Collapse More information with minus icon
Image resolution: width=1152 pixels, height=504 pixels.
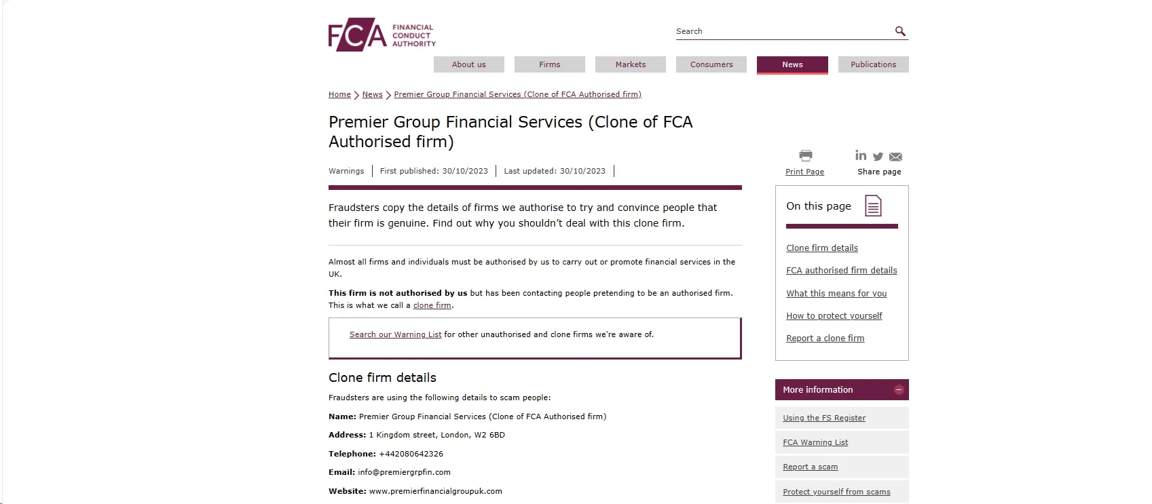click(899, 389)
